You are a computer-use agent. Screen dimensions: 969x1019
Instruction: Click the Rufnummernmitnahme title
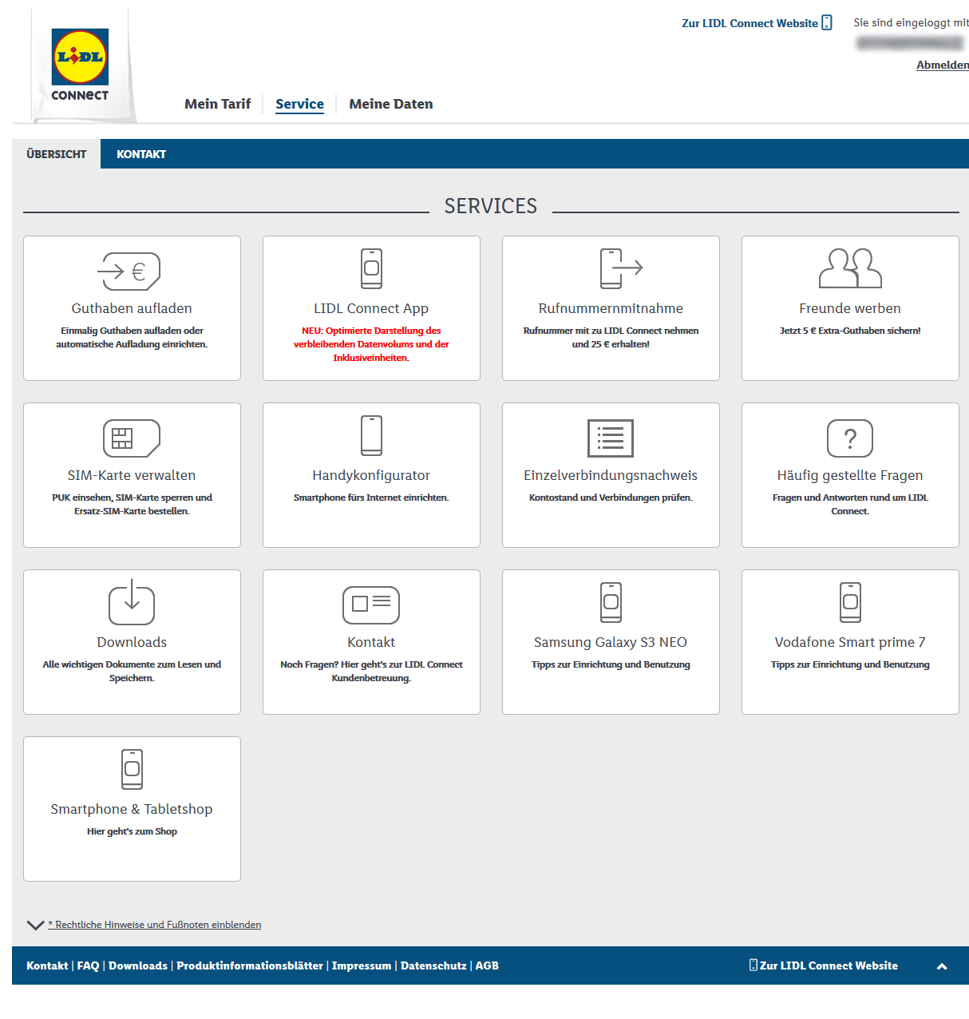coord(611,308)
